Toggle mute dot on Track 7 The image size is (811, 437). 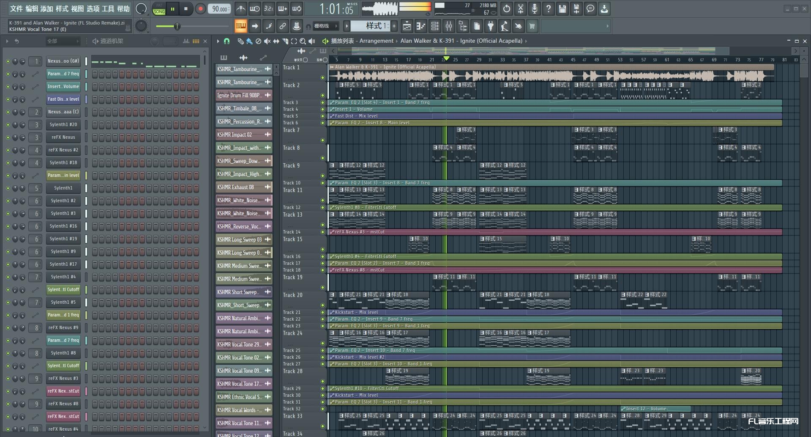pos(323,140)
